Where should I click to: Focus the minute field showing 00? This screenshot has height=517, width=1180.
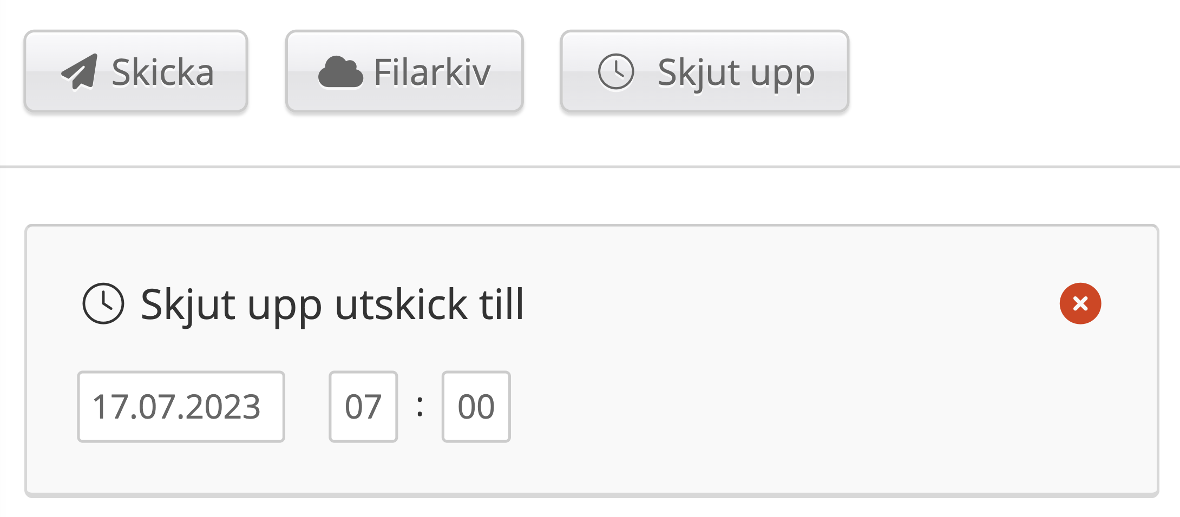click(x=476, y=407)
